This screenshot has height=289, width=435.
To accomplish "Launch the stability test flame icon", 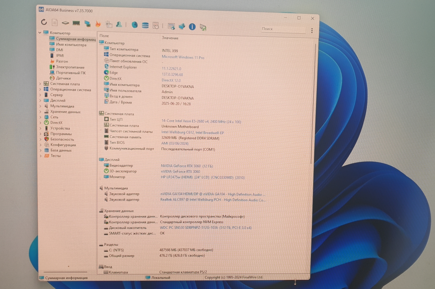I will pos(98,24).
